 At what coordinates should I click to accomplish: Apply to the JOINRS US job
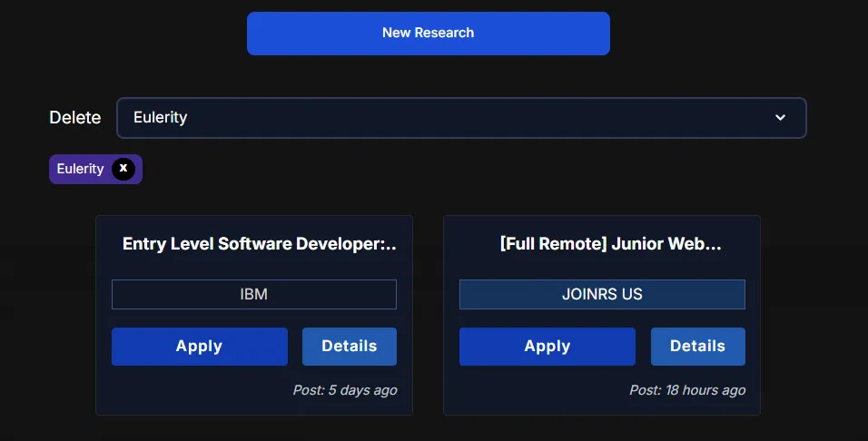point(547,347)
